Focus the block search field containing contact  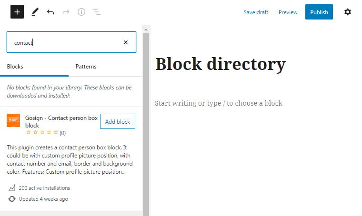tap(71, 42)
